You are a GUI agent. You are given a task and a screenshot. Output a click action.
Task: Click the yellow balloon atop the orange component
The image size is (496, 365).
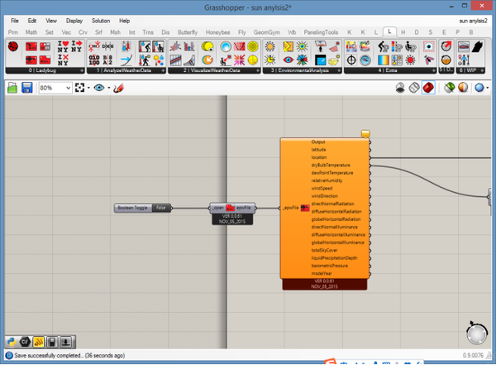[x=365, y=134]
